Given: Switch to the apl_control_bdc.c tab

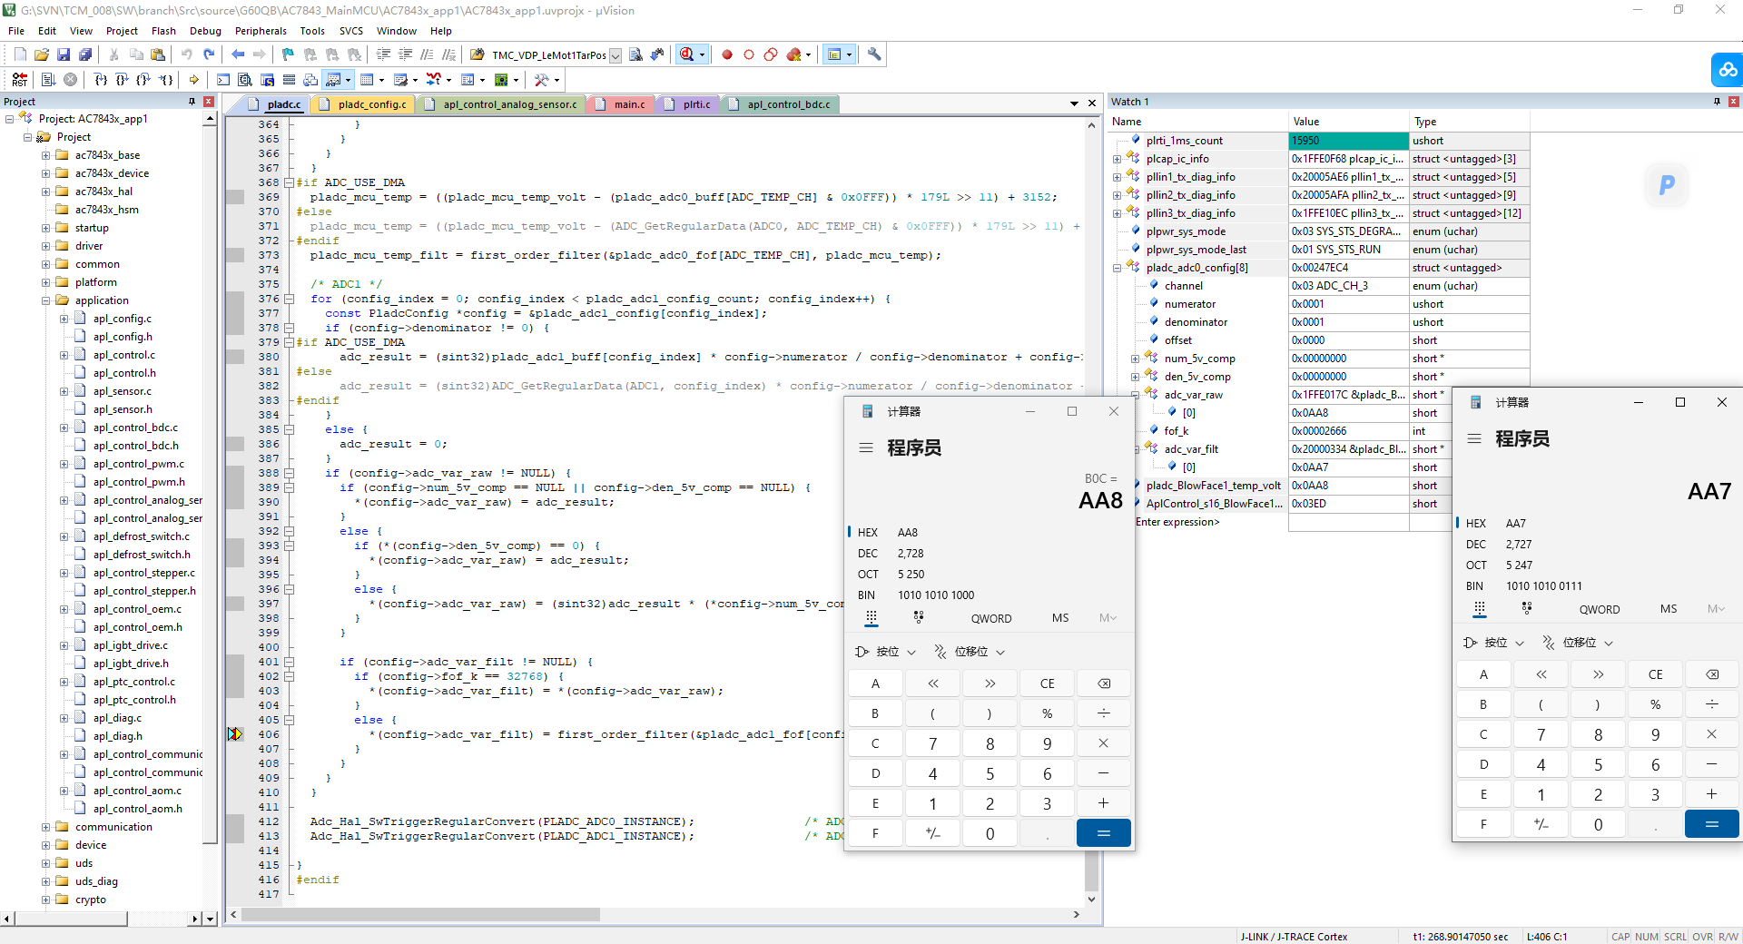Looking at the screenshot, I should coord(788,104).
